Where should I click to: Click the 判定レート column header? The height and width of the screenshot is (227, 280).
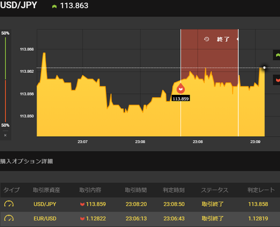coord(261,190)
